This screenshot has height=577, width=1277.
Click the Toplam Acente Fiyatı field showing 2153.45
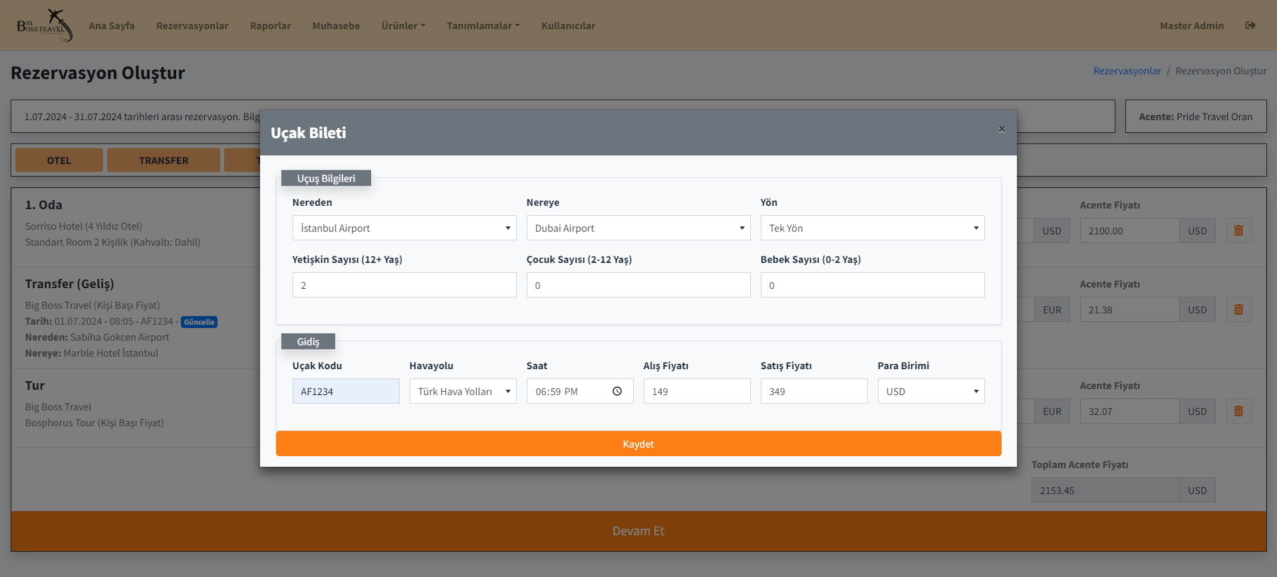1105,490
